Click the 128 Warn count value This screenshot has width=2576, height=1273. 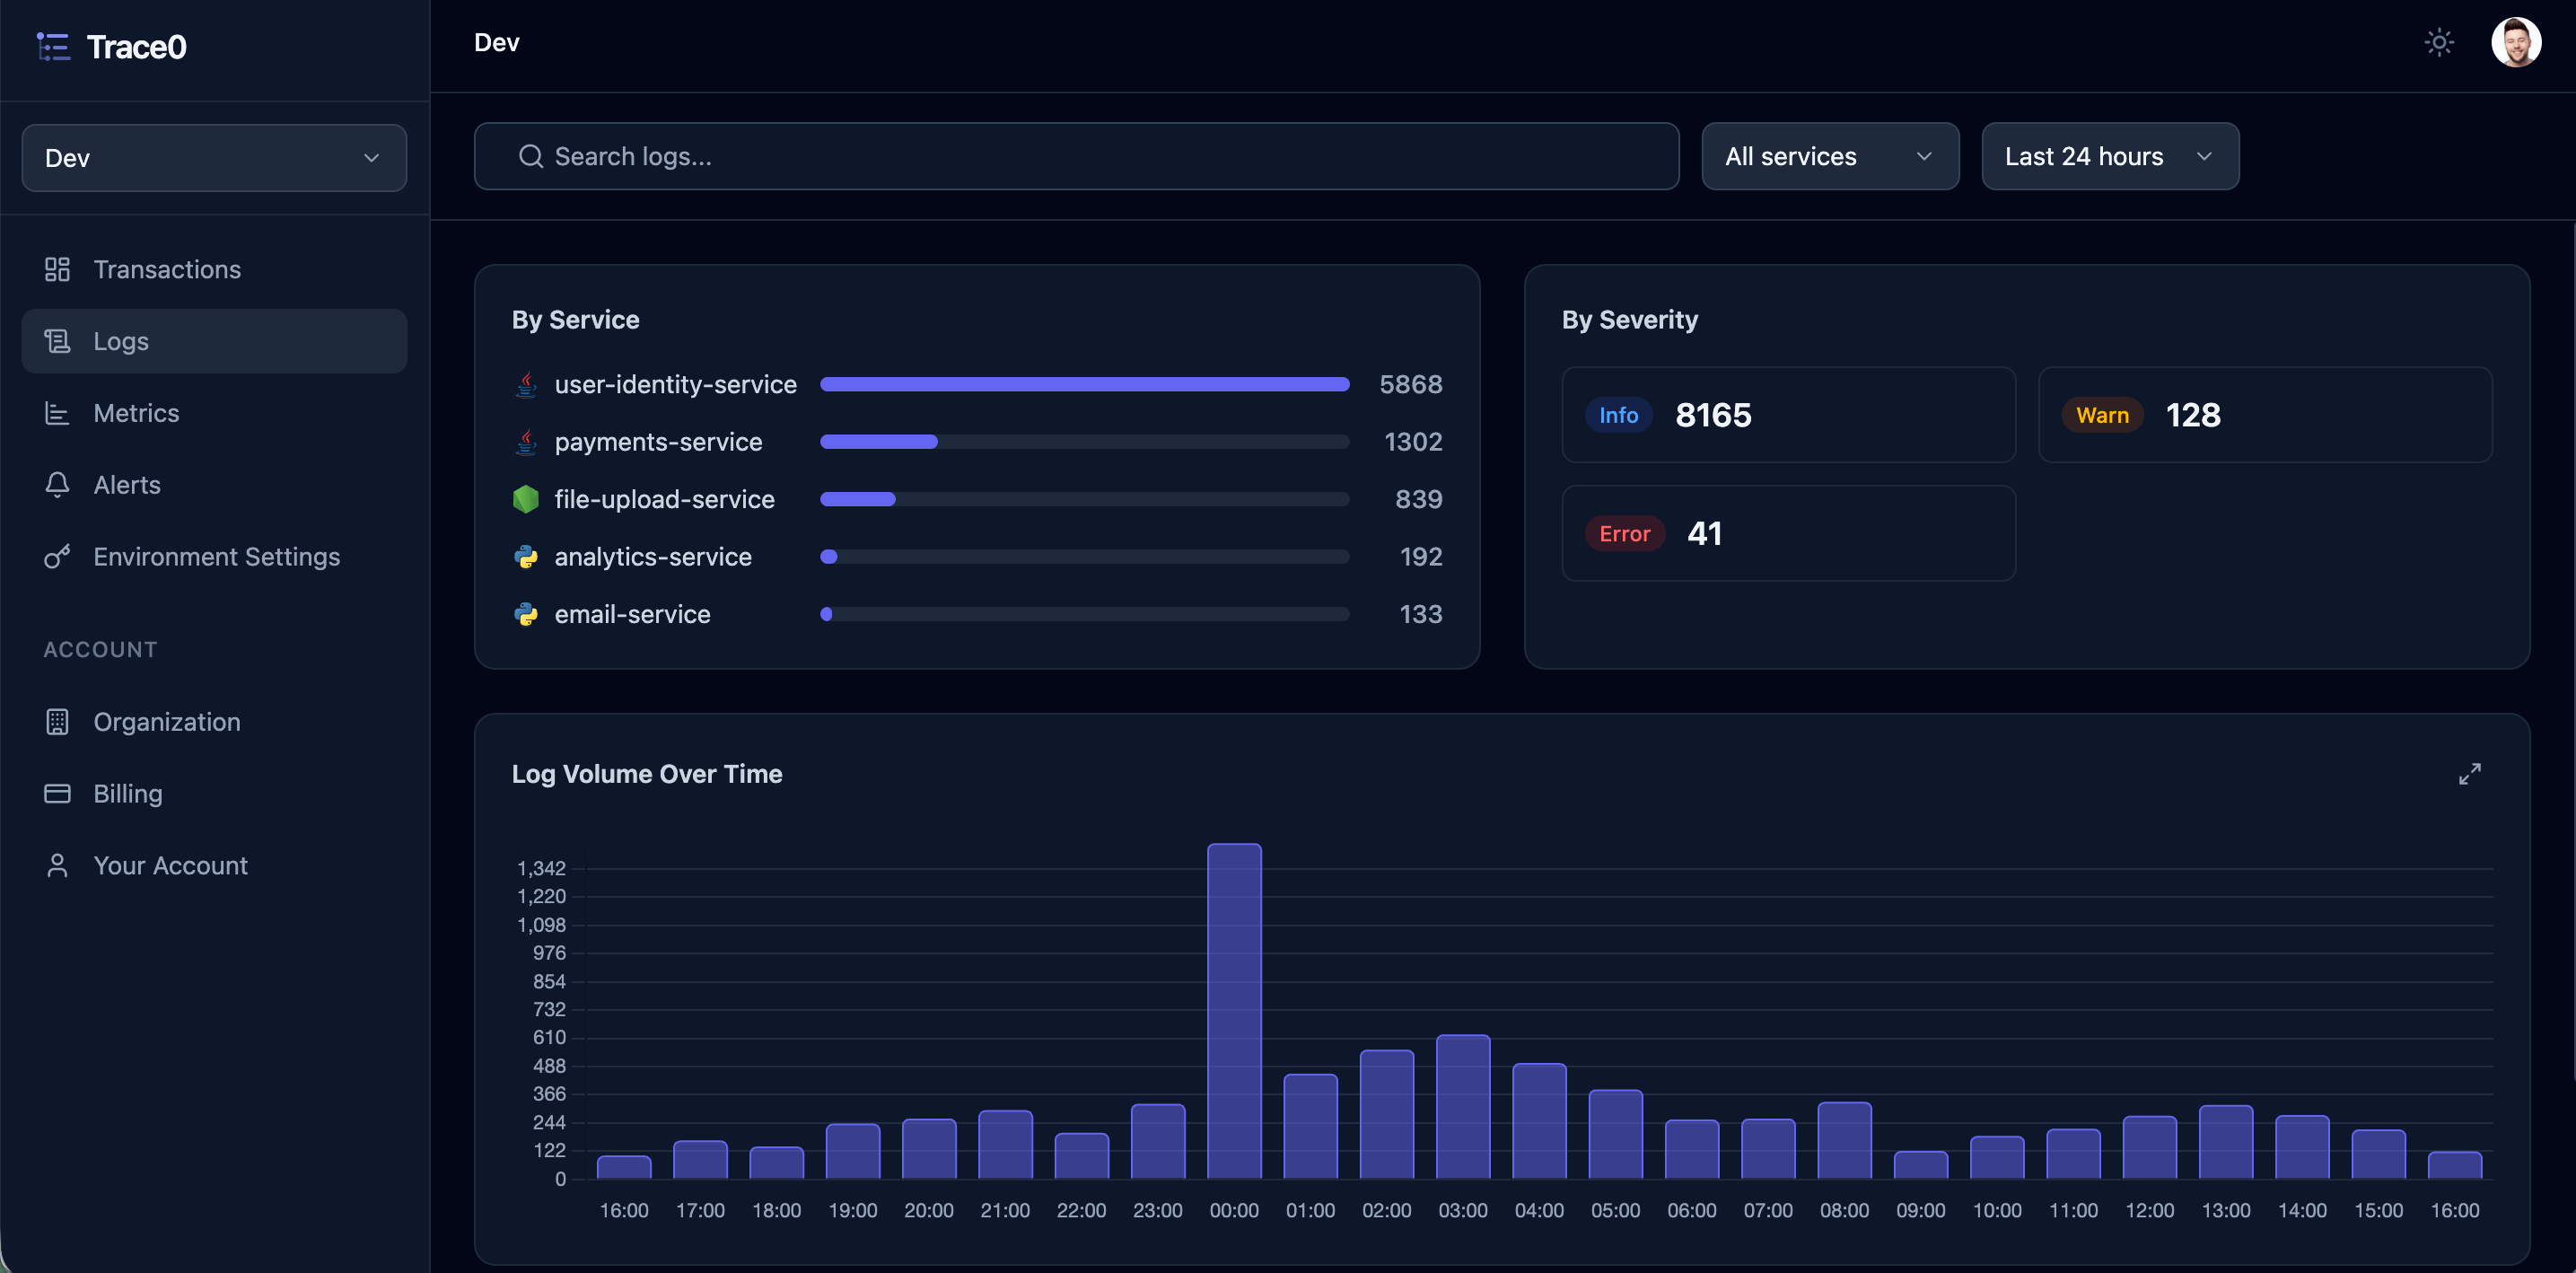coord(2192,415)
